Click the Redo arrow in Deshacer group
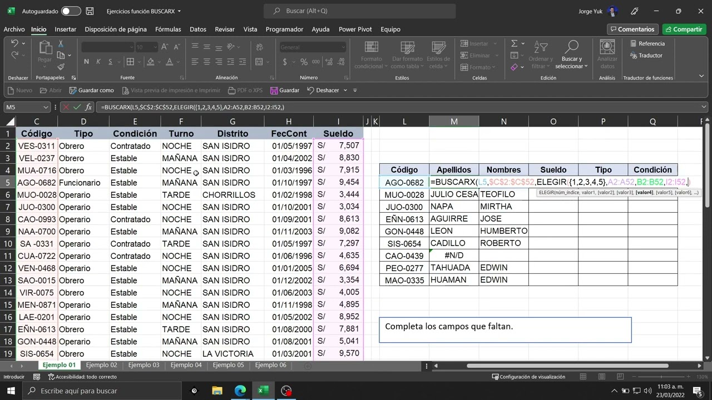This screenshot has width=712, height=400. tap(14, 55)
